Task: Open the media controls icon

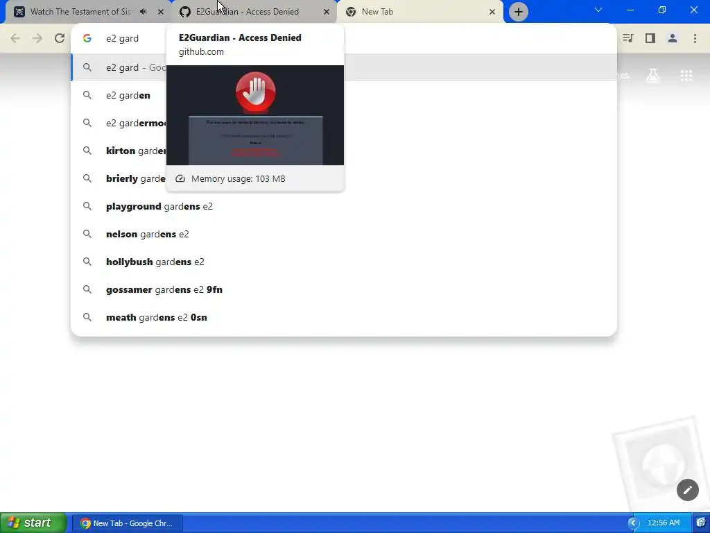Action: coord(627,39)
